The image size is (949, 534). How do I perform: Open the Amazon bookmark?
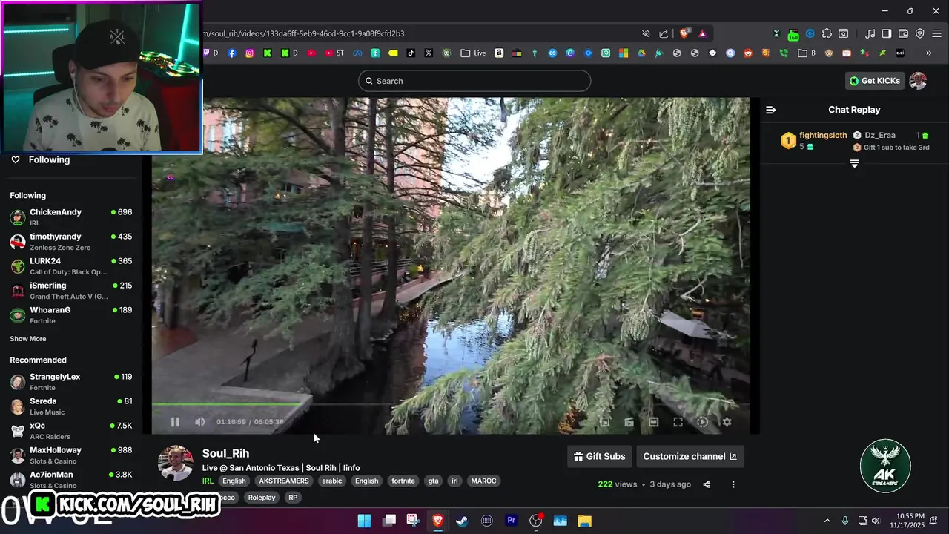[x=499, y=53]
